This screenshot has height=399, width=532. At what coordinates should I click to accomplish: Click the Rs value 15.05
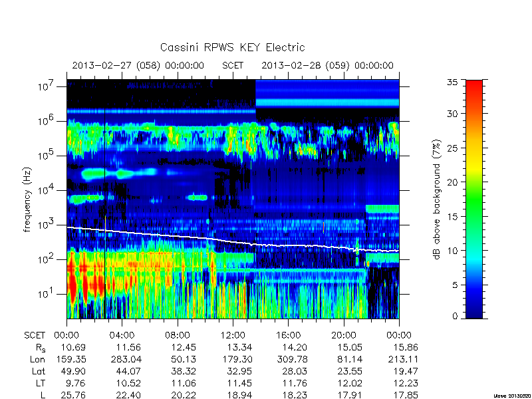coord(350,347)
